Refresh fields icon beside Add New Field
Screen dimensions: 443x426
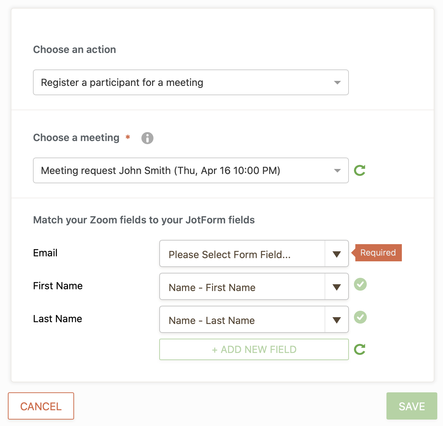coord(360,349)
